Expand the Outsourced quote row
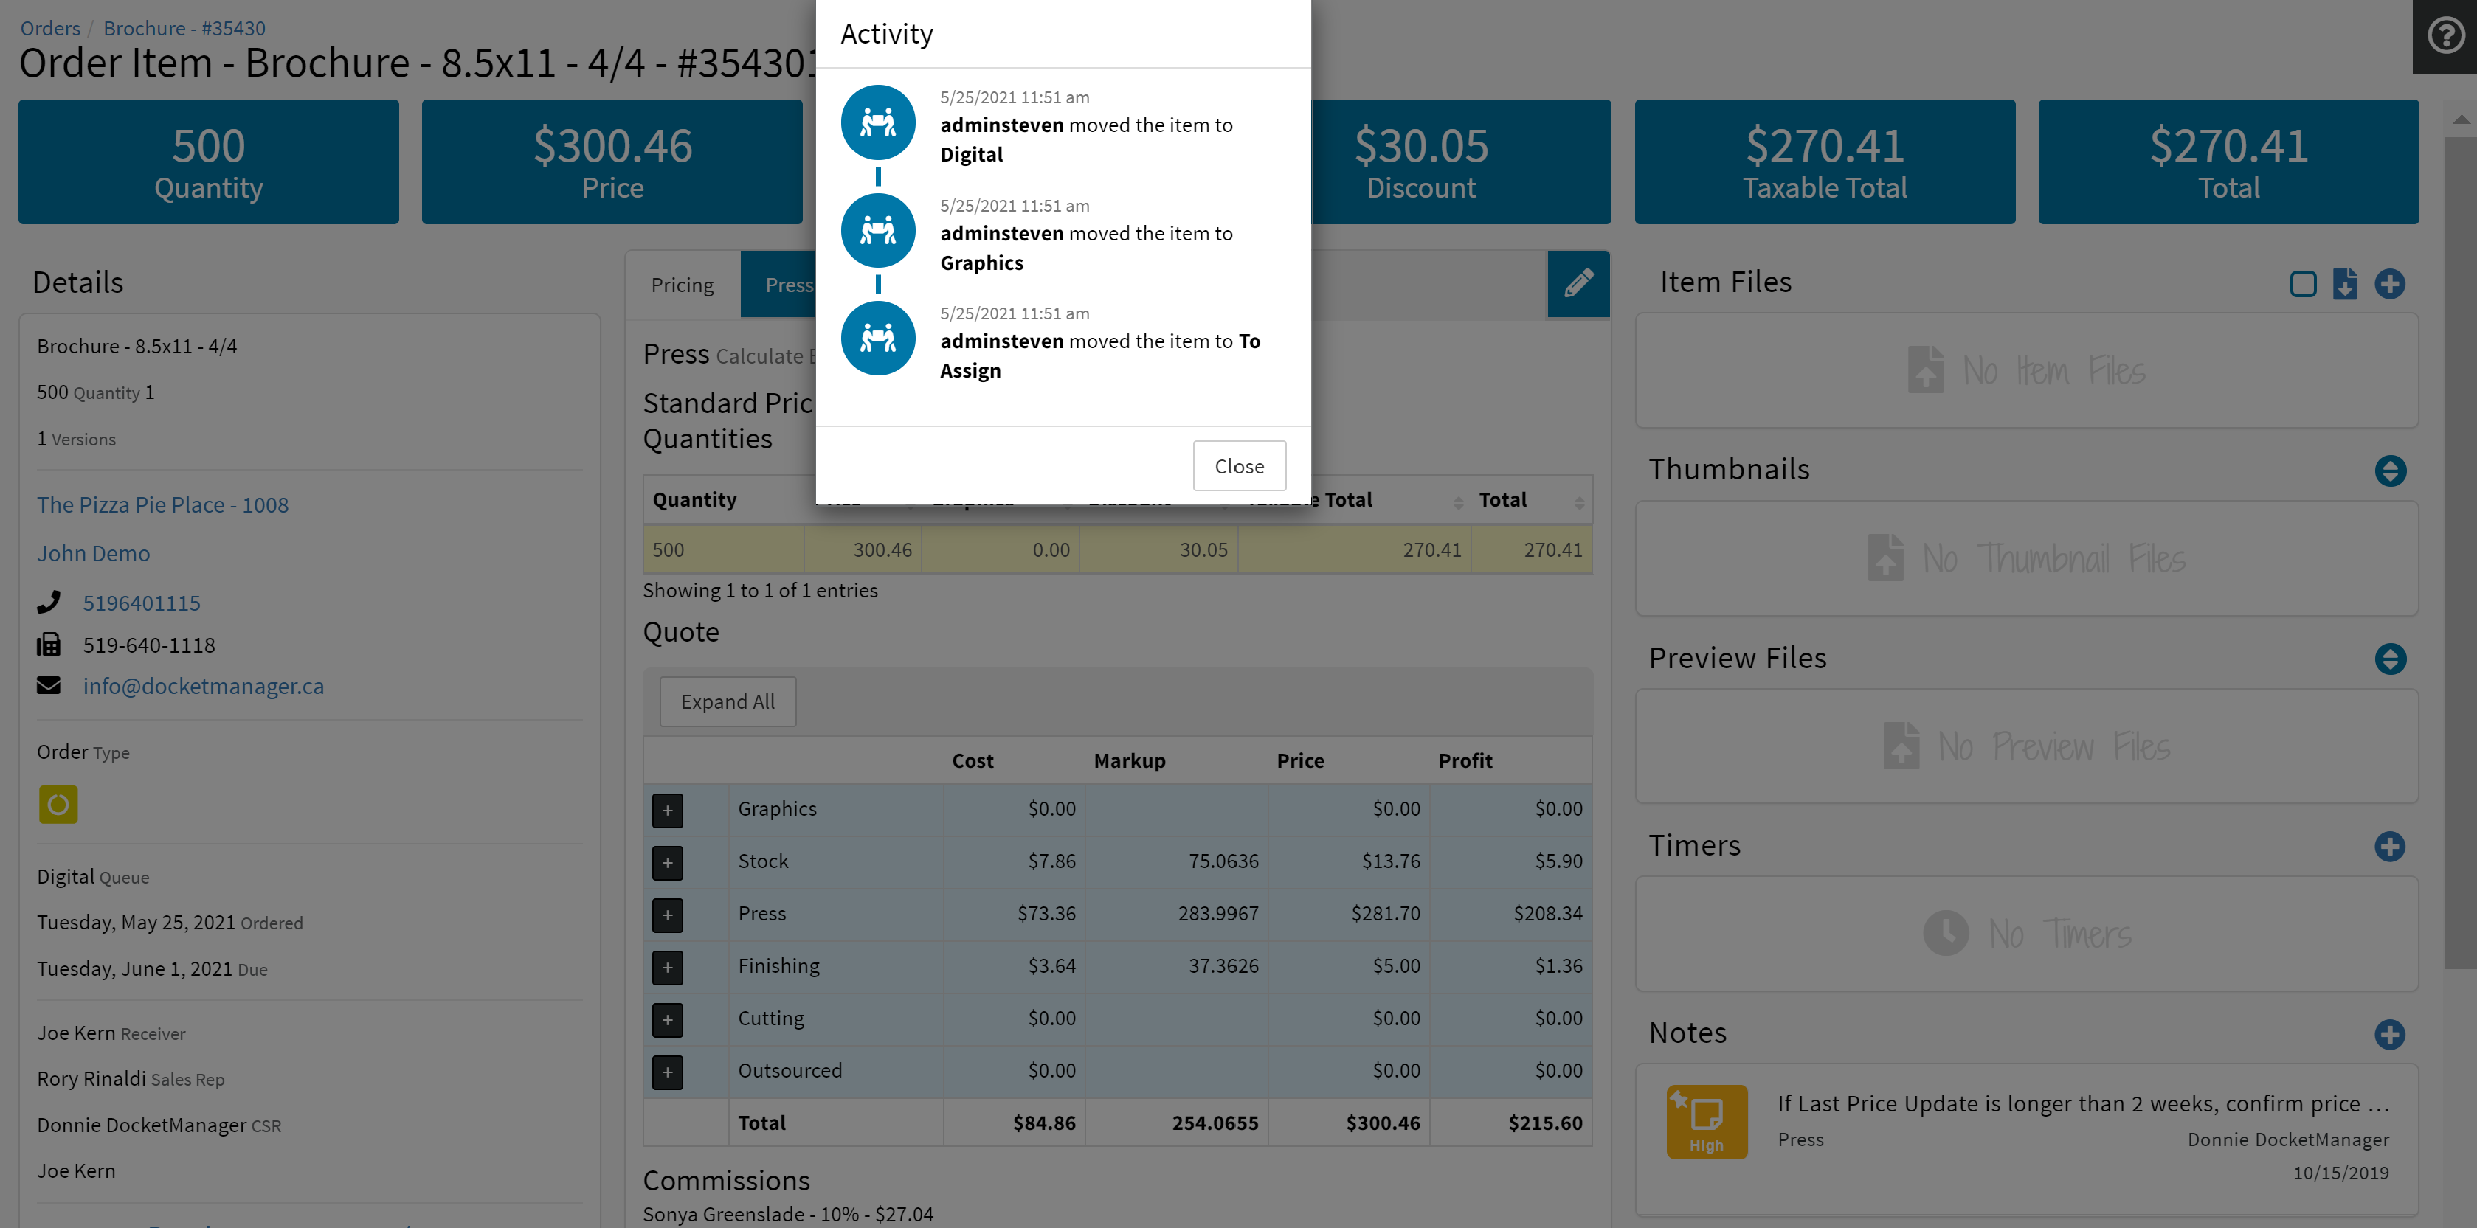2477x1228 pixels. [667, 1072]
